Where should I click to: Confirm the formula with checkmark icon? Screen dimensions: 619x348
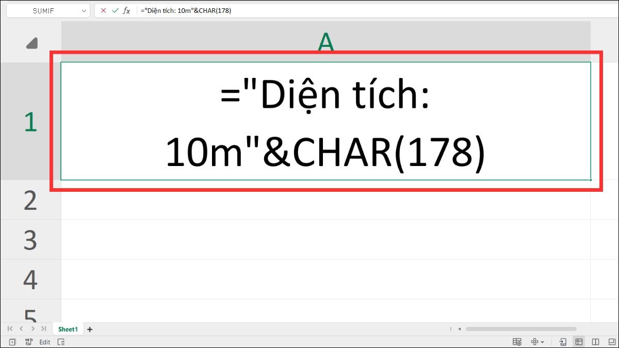115,10
